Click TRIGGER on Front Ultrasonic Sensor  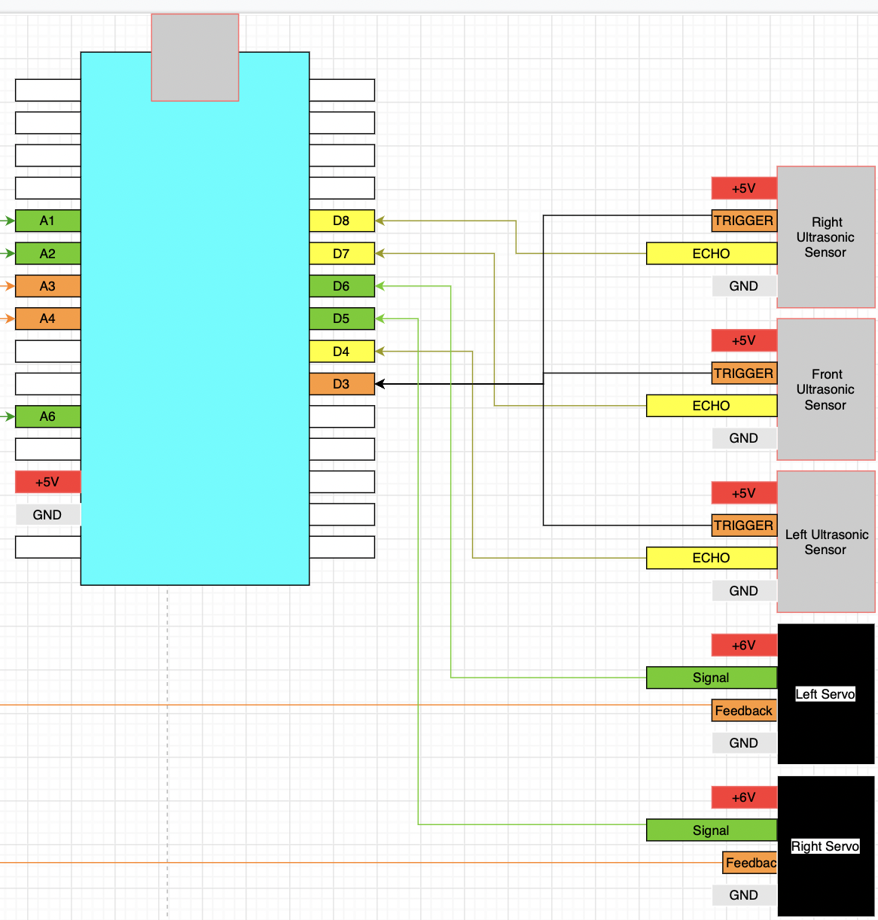point(744,373)
